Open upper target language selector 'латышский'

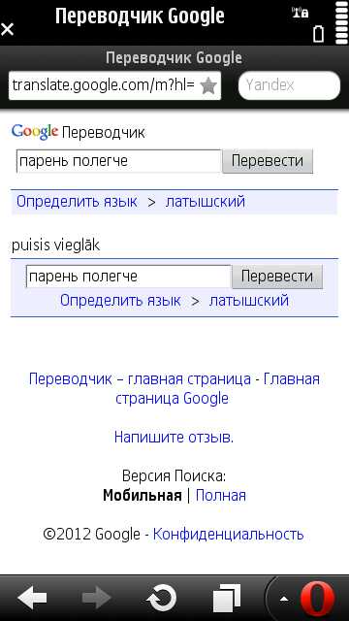click(206, 202)
